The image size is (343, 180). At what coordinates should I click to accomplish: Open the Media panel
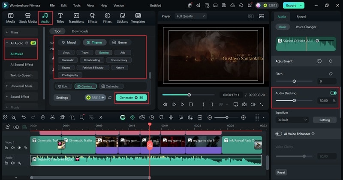[x=10, y=18]
